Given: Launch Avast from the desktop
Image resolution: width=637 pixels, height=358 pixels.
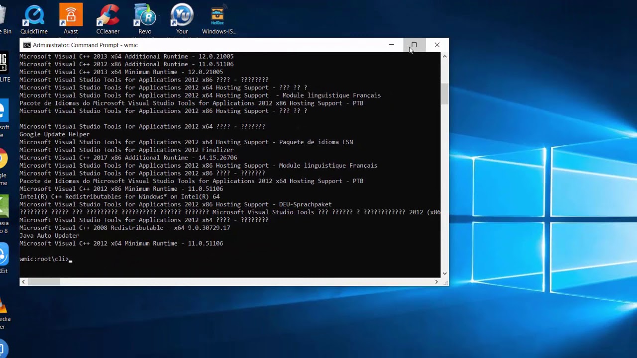Looking at the screenshot, I should pyautogui.click(x=71, y=19).
